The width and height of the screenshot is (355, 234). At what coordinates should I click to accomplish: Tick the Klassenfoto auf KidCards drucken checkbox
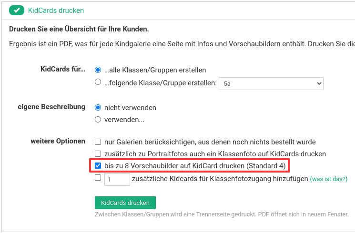coord(98,154)
